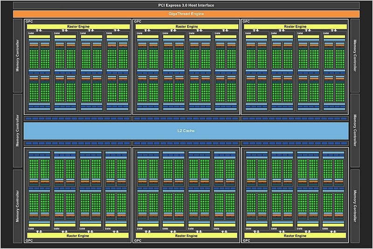Select the middle-right Memory Controller block
Screen dimensions: 373x249
355,131
